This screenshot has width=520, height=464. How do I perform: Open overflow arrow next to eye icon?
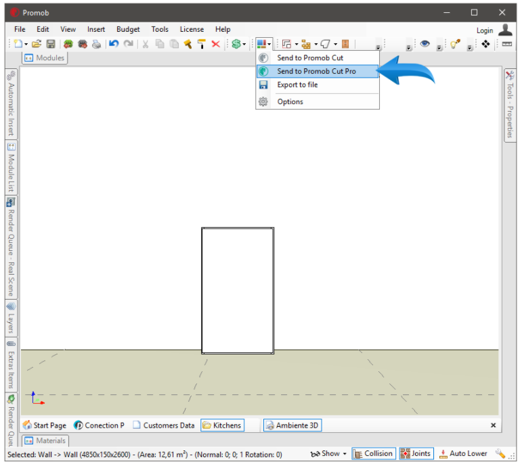(x=439, y=48)
